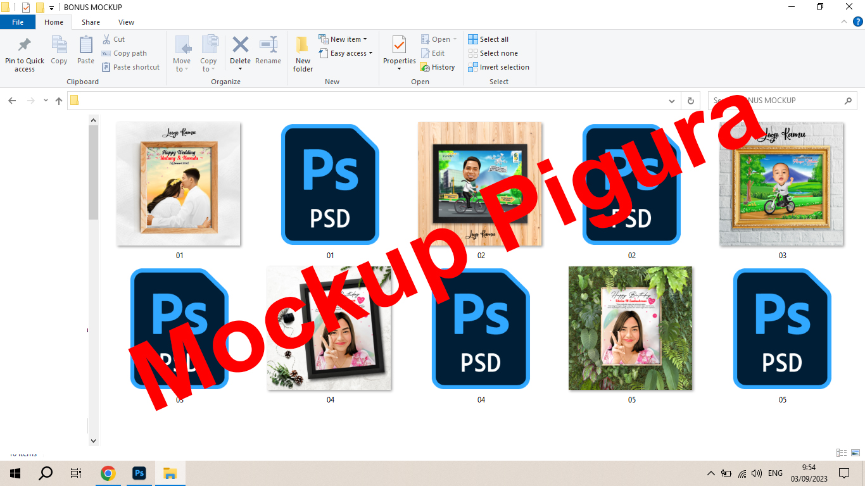Click Invert selection
The width and height of the screenshot is (865, 486).
(x=498, y=67)
